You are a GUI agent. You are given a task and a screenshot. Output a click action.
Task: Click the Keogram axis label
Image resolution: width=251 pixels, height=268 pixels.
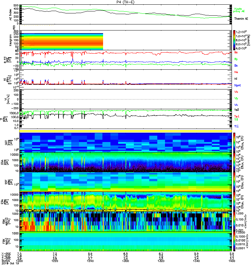click(10, 40)
